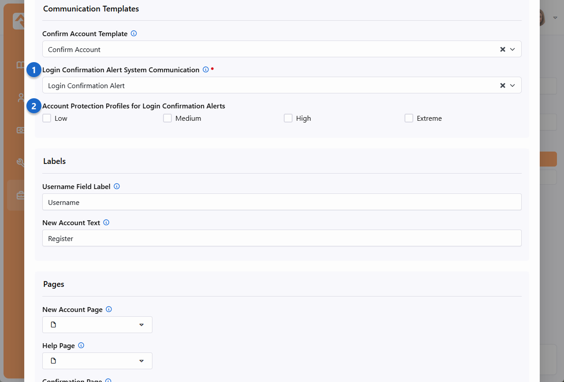Click the user avatar dropdown arrow
The image size is (564, 382).
pyautogui.click(x=555, y=18)
